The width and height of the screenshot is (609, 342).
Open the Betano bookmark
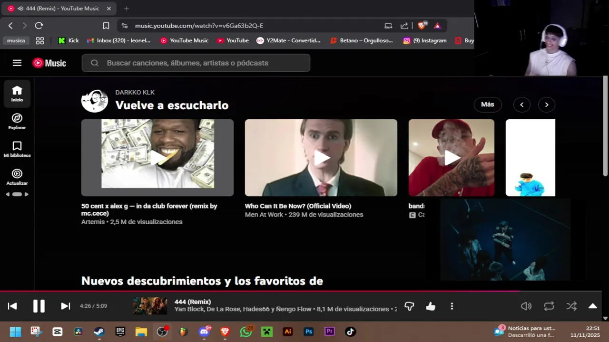362,40
